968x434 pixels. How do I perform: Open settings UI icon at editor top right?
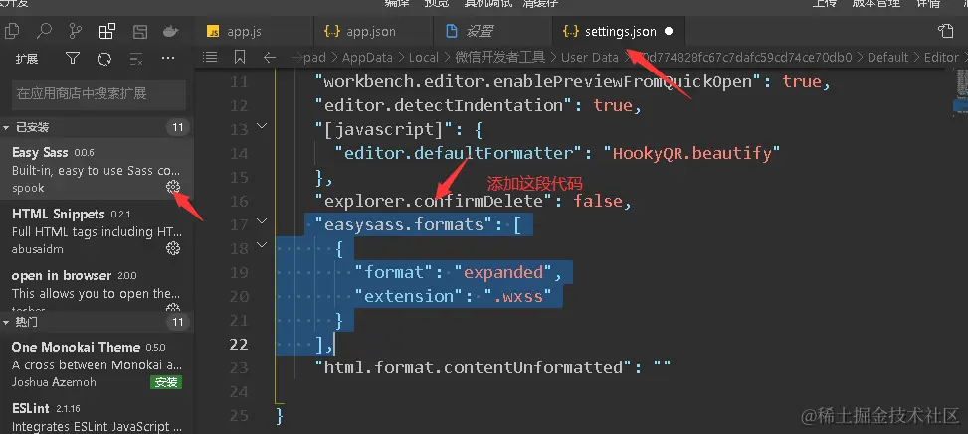point(945,31)
